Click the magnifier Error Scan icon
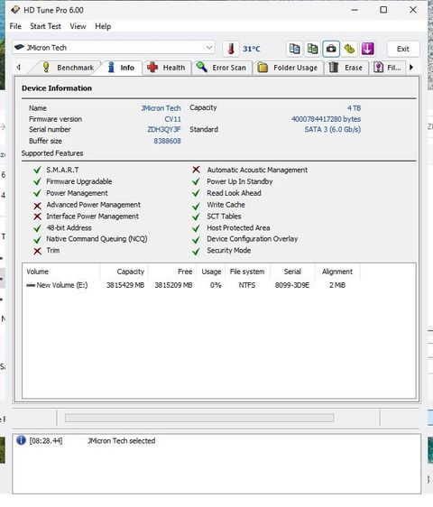 tap(202, 68)
